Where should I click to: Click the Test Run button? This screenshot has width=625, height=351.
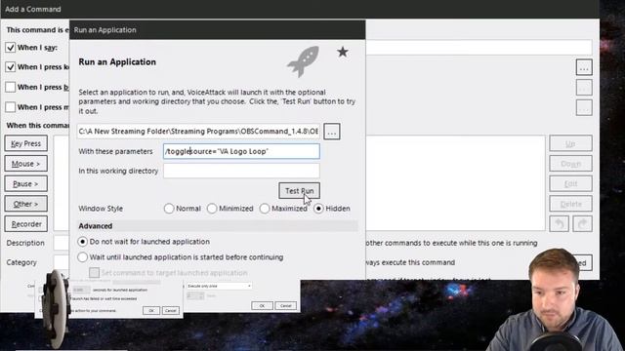(300, 191)
